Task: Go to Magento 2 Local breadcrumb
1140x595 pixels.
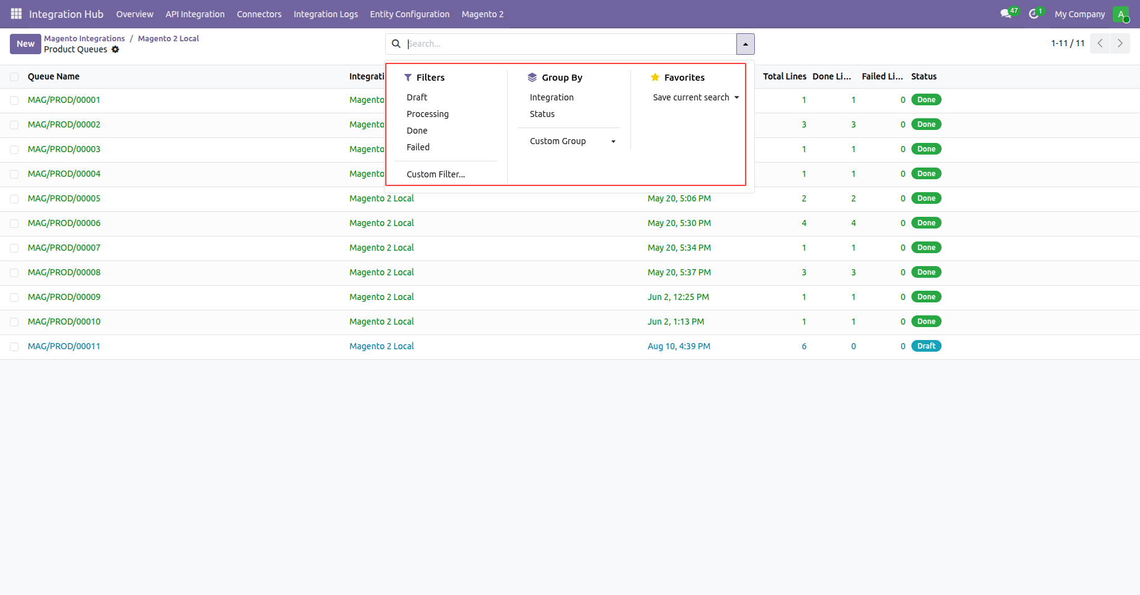Action: click(168, 38)
